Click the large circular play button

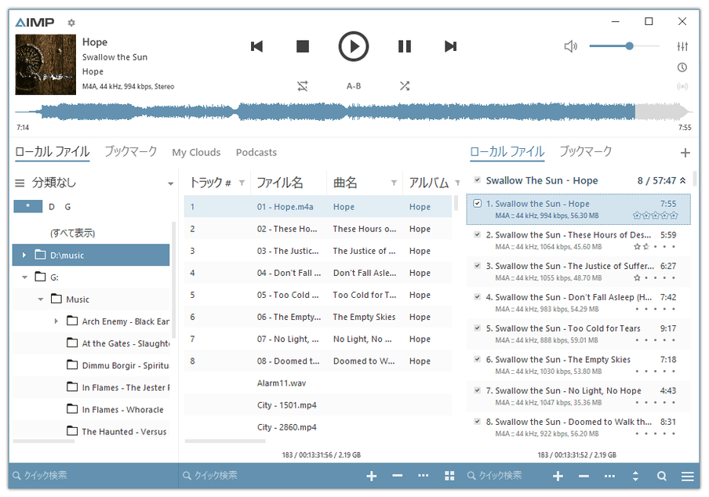tap(354, 46)
